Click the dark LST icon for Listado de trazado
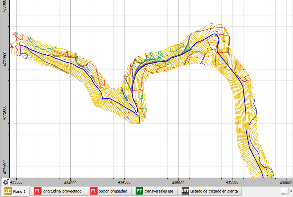This screenshot has height=197, width=293. [185, 191]
